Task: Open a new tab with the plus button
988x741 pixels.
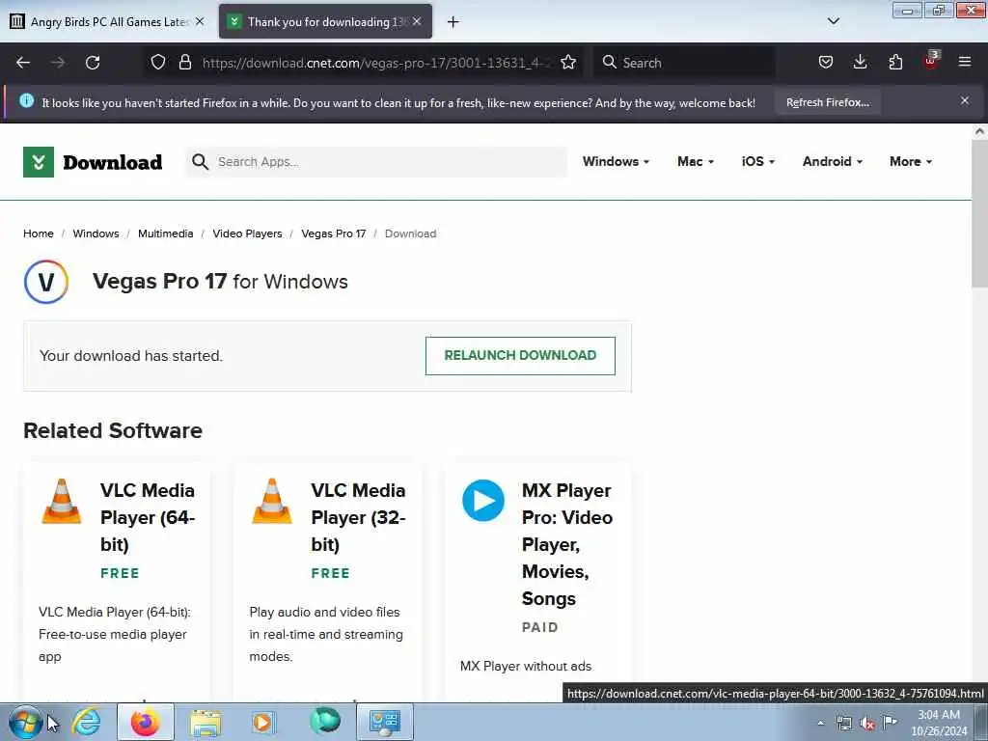Action: [453, 22]
